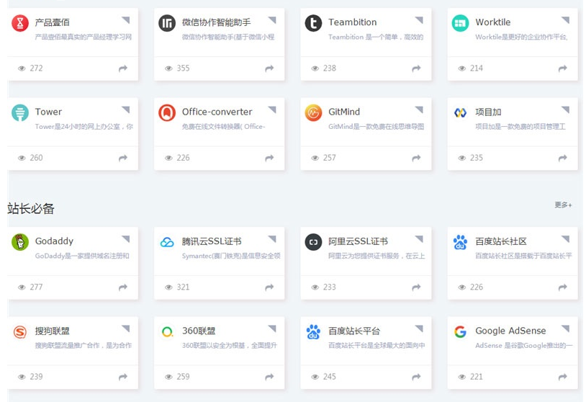Click the Office-converter red logo icon

point(167,112)
